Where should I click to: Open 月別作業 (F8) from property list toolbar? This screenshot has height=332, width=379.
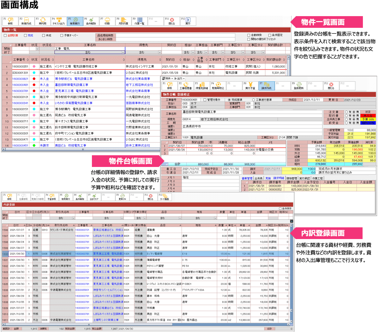click(x=123, y=21)
